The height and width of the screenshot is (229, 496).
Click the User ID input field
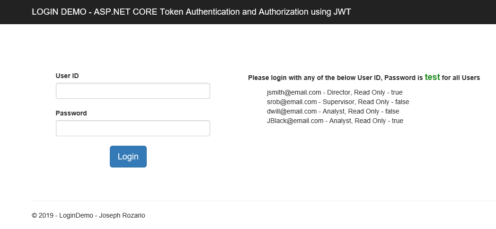pyautogui.click(x=133, y=91)
